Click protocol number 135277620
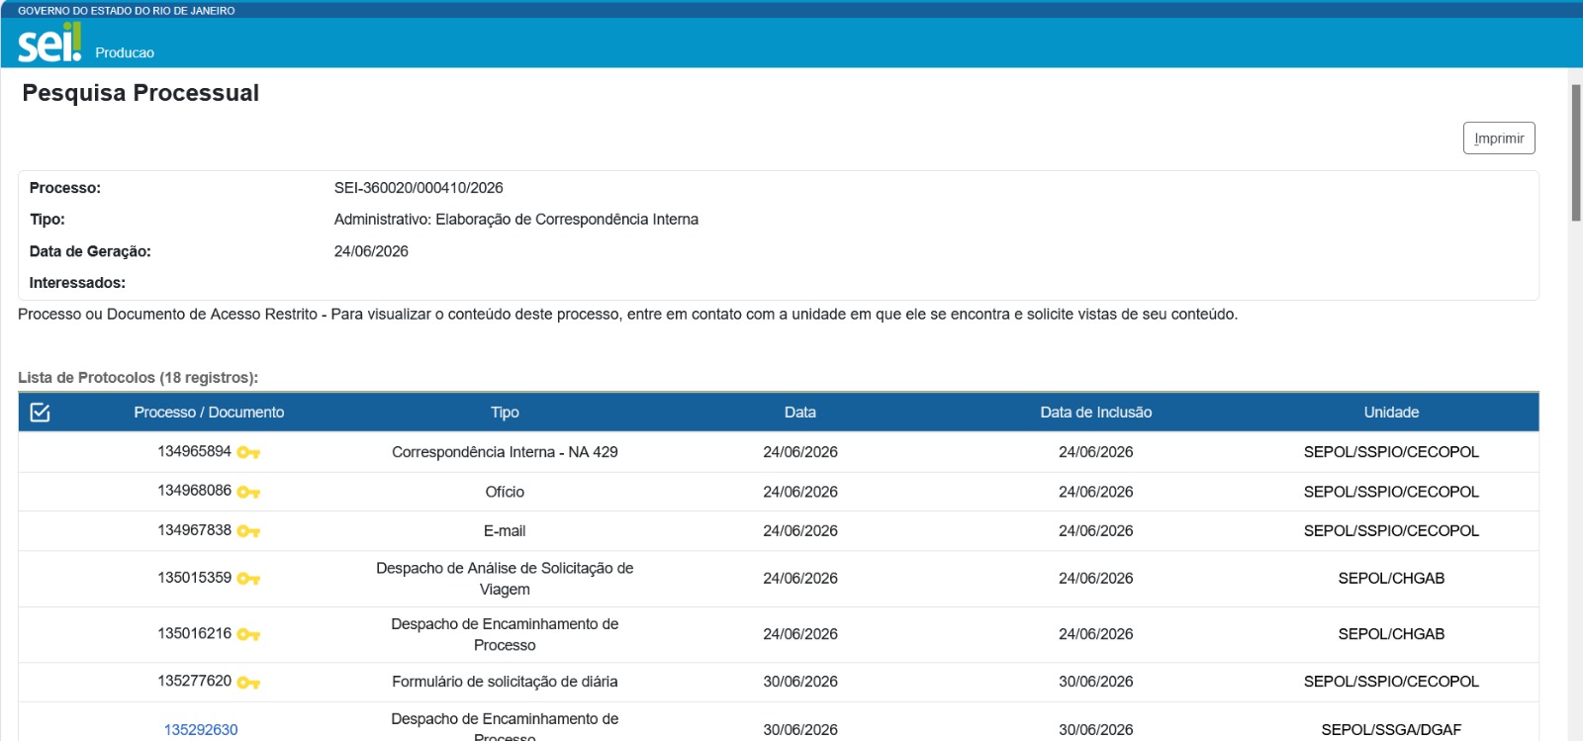This screenshot has width=1583, height=741. click(194, 681)
